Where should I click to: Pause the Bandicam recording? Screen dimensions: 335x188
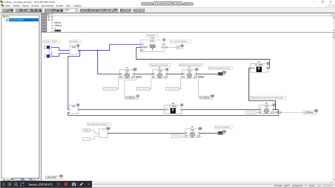tap(58, 184)
